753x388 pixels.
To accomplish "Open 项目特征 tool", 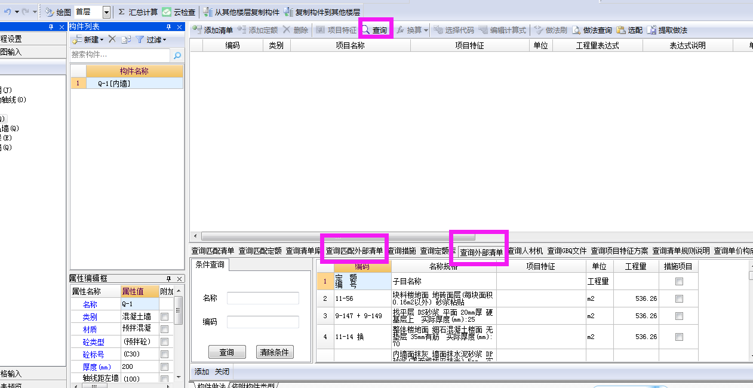I will [336, 30].
